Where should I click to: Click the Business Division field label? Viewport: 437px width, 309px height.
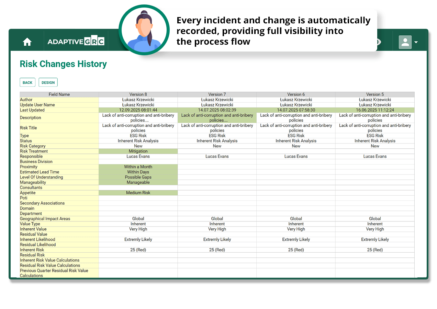(x=36, y=162)
